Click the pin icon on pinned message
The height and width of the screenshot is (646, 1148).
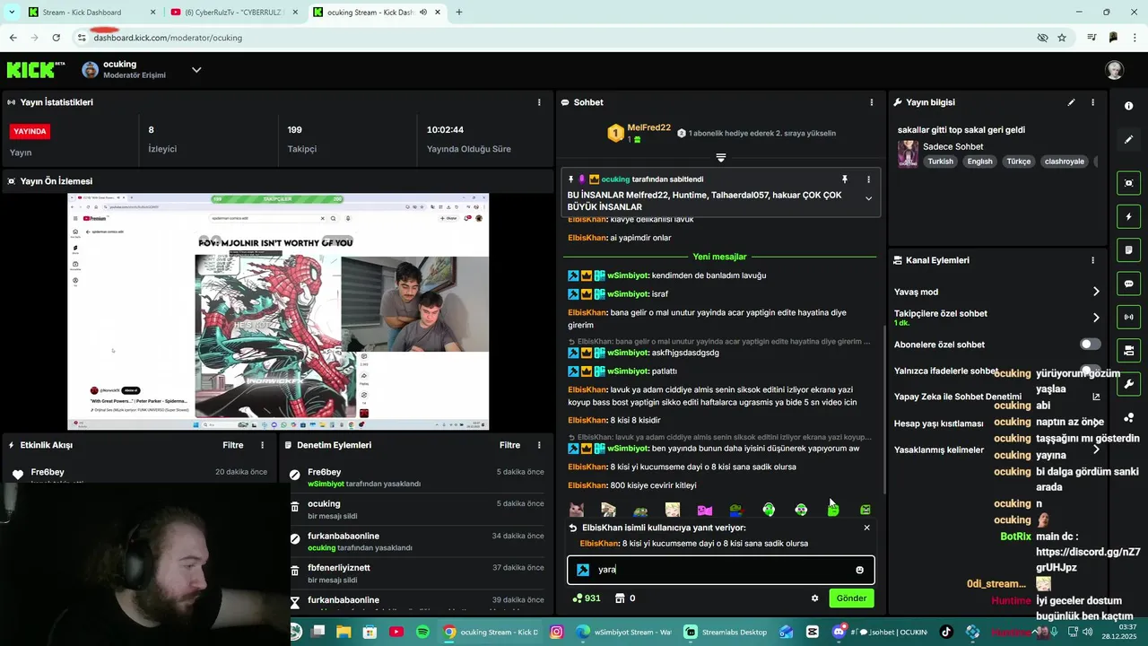[844, 179]
